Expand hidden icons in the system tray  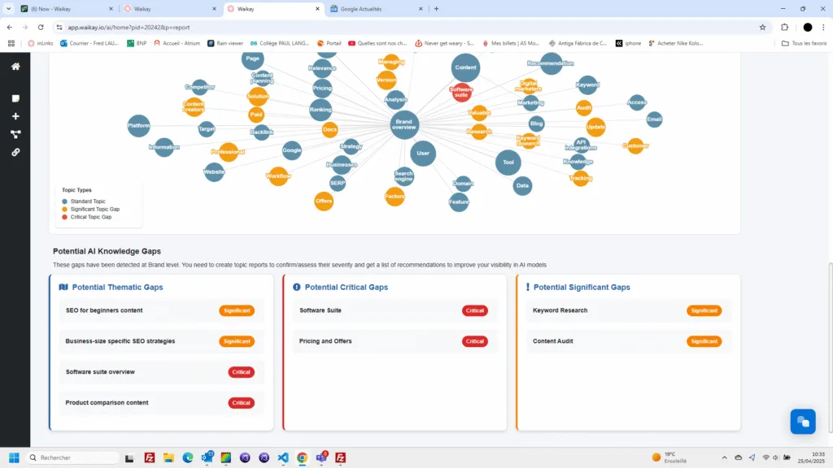(x=723, y=457)
